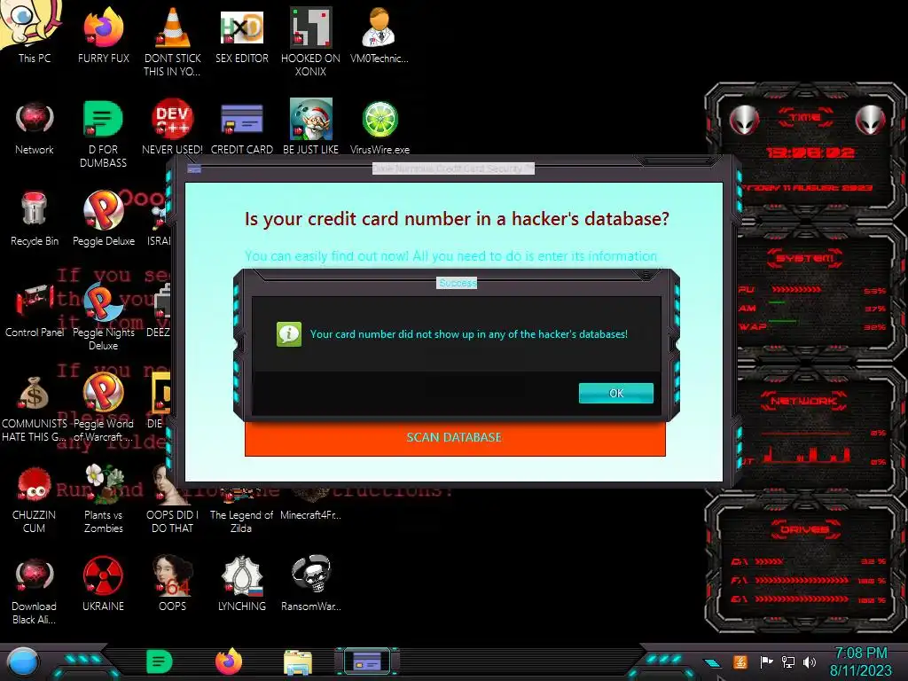This screenshot has height=681, width=908.
Task: Open the LYNCHING desktop icon
Action: tap(241, 583)
